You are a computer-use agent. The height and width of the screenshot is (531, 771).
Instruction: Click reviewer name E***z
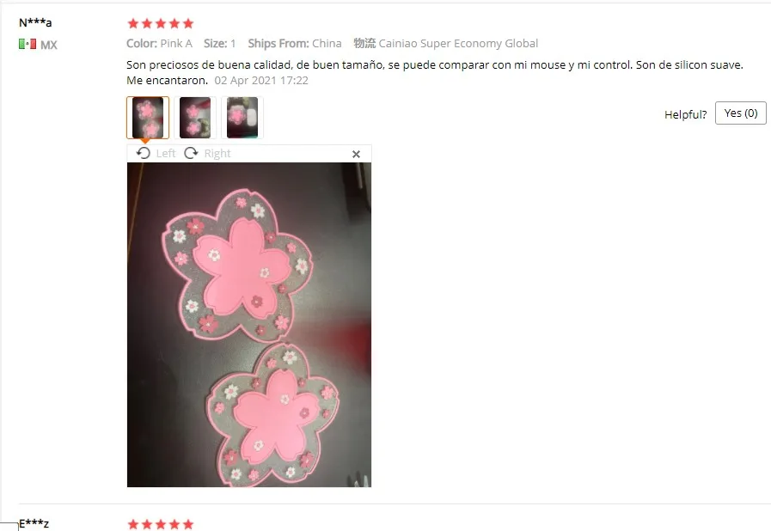[34, 523]
